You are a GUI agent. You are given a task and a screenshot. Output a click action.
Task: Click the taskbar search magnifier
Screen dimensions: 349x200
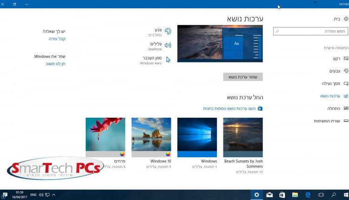pos(334,195)
